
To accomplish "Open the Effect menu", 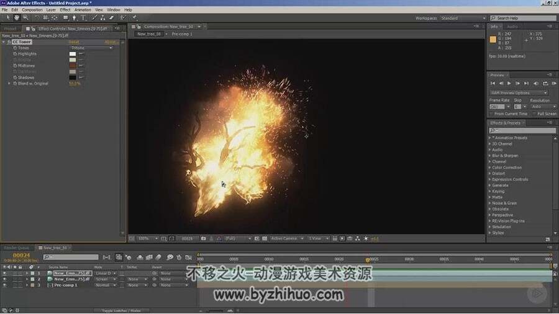I will point(65,10).
